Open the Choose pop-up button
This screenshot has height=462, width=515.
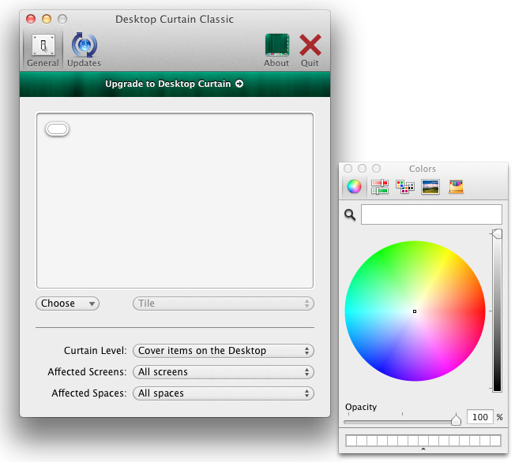68,304
